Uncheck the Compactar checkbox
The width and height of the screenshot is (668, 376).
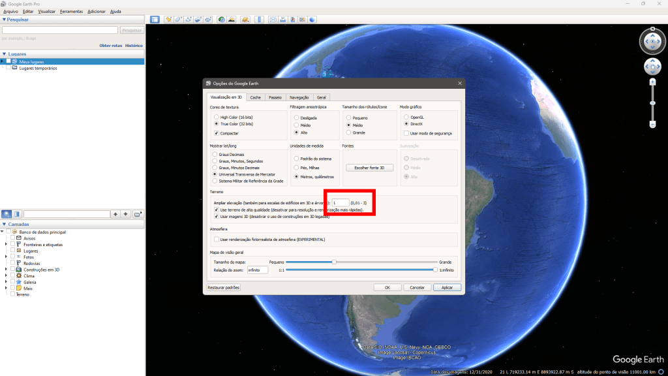(216, 133)
